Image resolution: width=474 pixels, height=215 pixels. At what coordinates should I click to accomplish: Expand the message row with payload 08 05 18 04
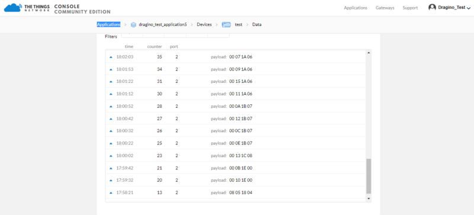tap(235, 192)
